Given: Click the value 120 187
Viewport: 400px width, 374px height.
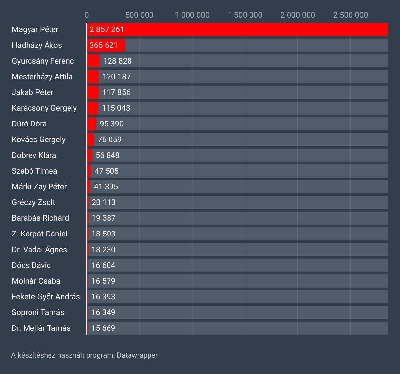Looking at the screenshot, I should click(x=116, y=77).
